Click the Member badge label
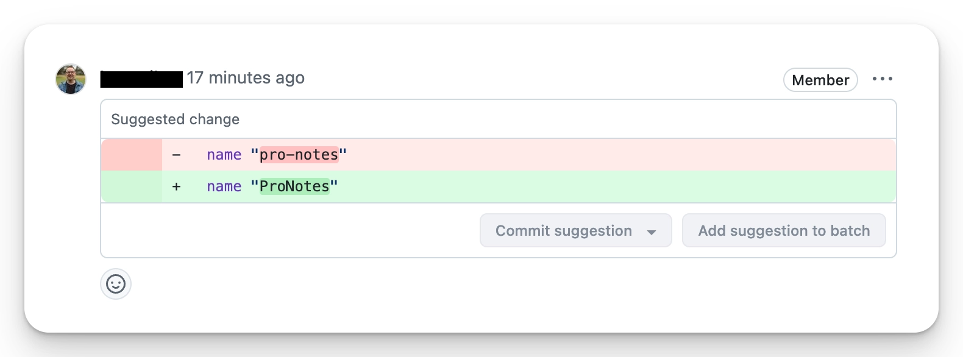963x357 pixels. 820,80
